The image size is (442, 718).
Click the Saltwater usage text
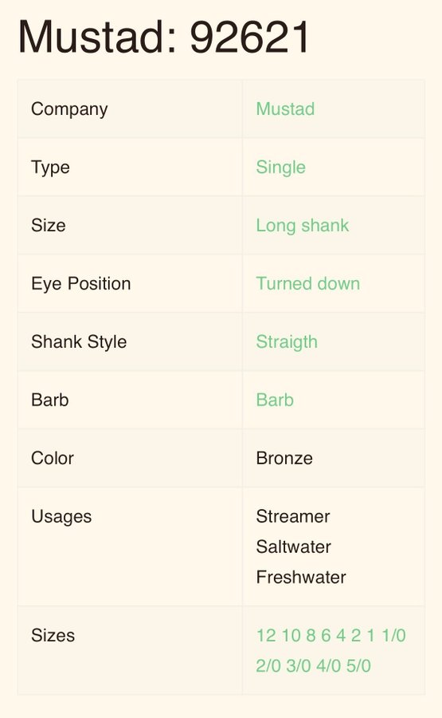pyautogui.click(x=293, y=546)
